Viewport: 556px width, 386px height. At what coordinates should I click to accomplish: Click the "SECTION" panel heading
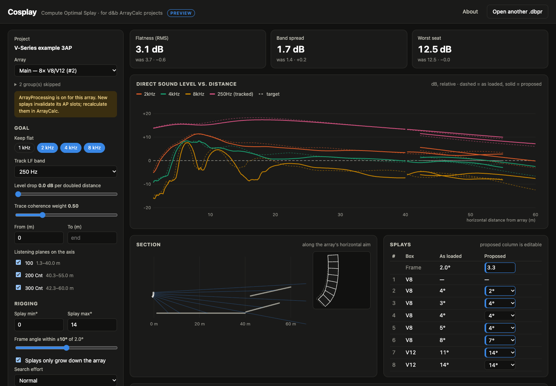tap(148, 245)
